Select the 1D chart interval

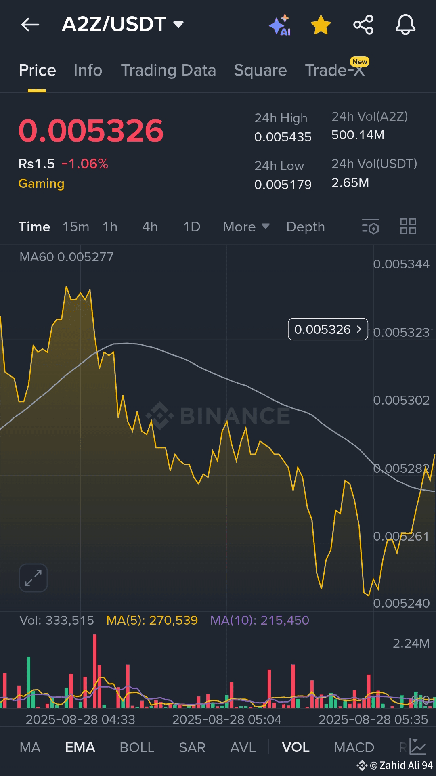192,227
